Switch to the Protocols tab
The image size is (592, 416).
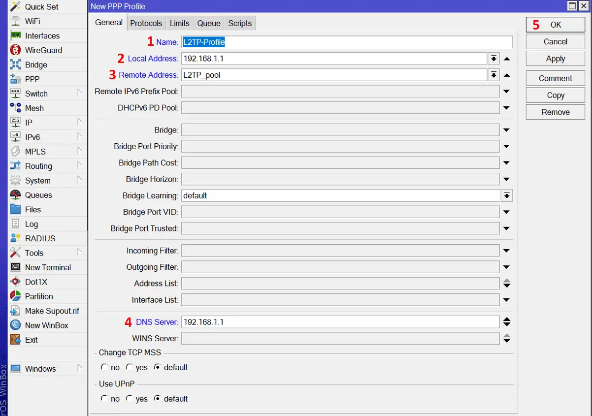146,23
